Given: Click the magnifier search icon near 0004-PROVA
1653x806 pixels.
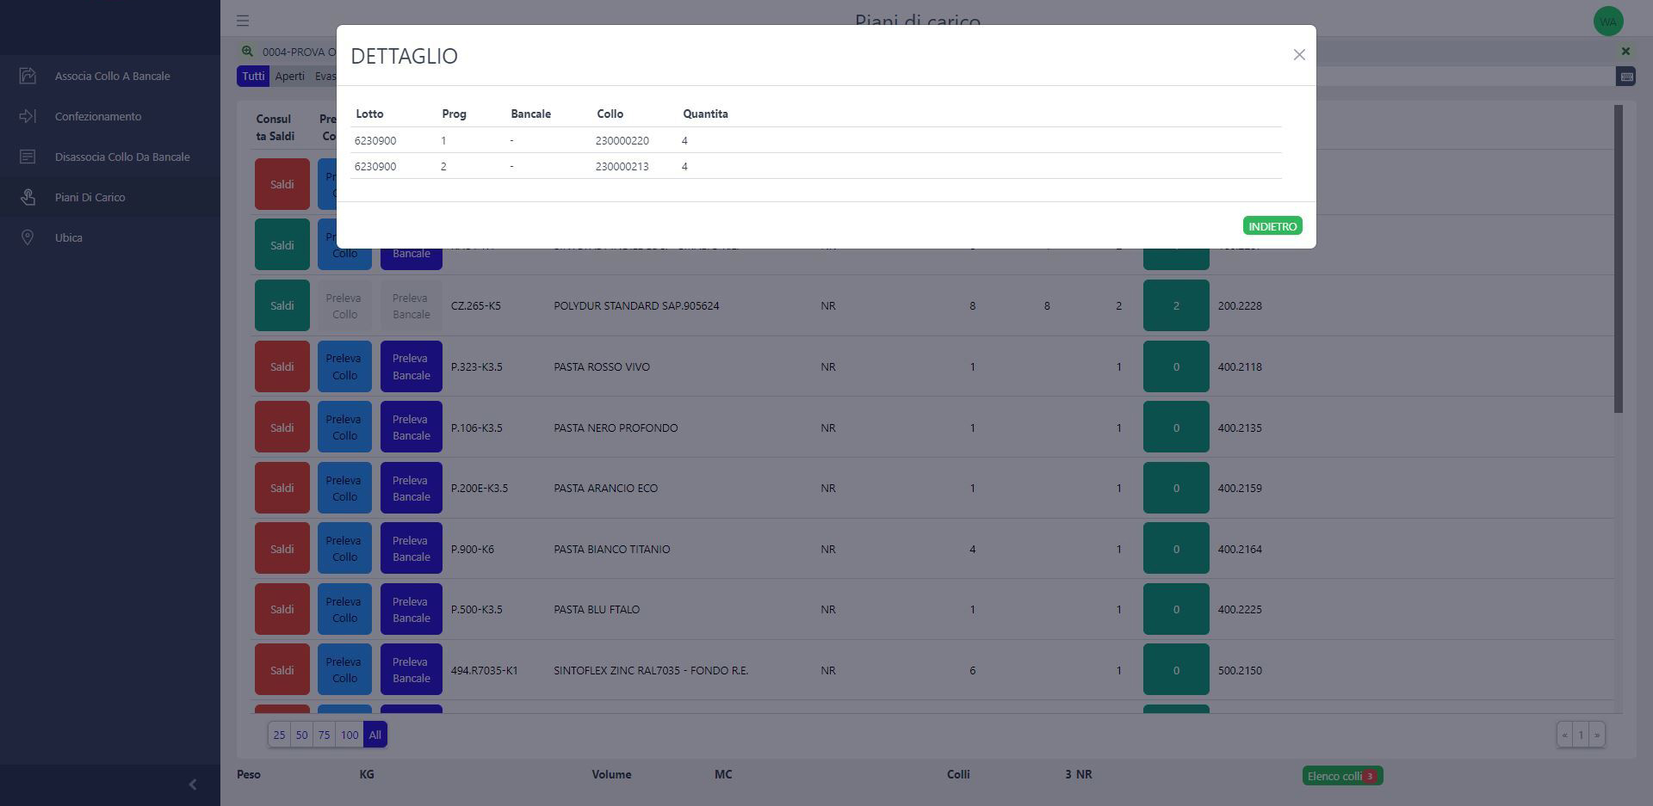Looking at the screenshot, I should (x=247, y=52).
